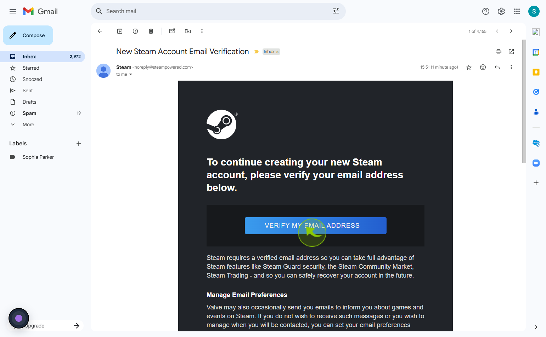
Task: Go to the older email chevron
Action: 511,31
